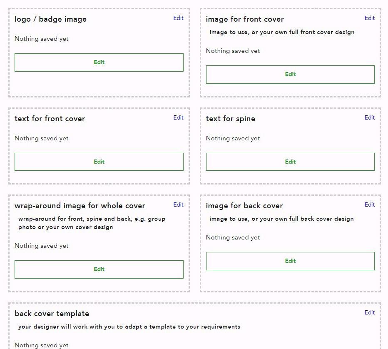Image resolution: width=388 pixels, height=349 pixels.
Task: Click the Edit link for logo / badge image
Action: (178, 18)
